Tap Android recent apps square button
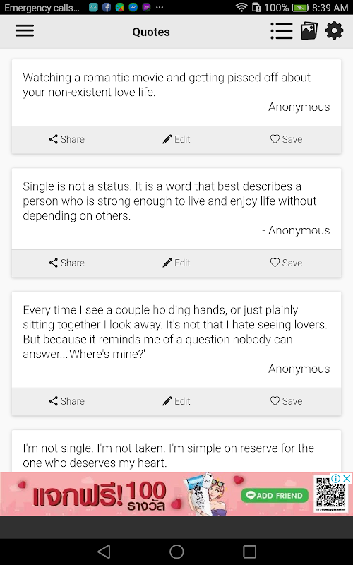The width and height of the screenshot is (353, 565). click(x=249, y=552)
